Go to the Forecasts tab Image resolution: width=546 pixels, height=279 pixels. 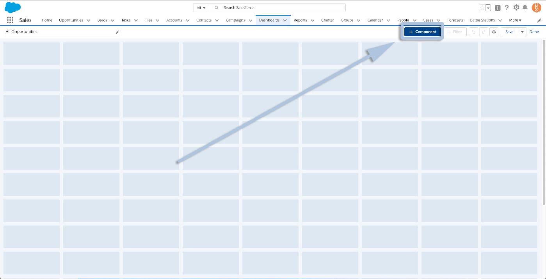point(455,20)
